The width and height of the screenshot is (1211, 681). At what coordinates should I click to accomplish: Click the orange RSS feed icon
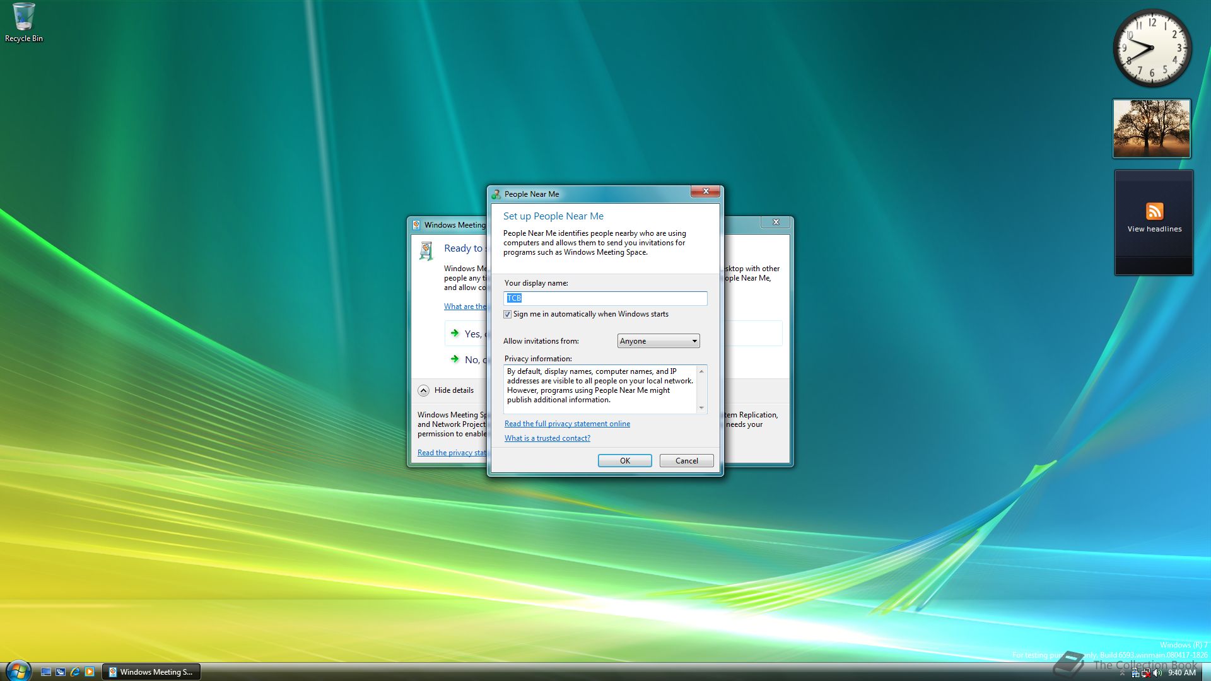tap(1154, 211)
